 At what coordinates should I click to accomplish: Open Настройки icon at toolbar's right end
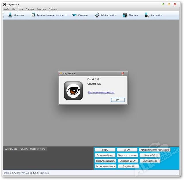147,15
